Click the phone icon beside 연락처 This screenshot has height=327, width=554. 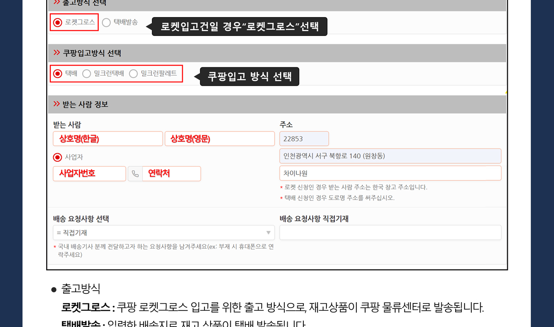tap(135, 174)
